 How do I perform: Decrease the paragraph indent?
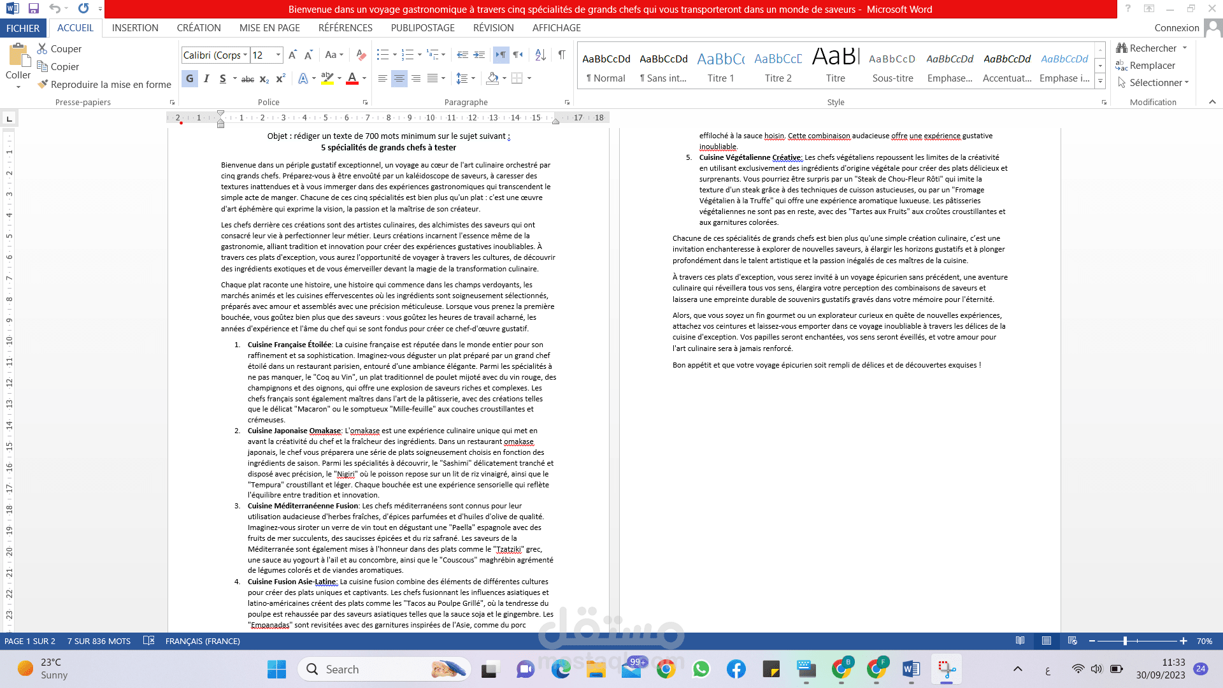(x=462, y=55)
